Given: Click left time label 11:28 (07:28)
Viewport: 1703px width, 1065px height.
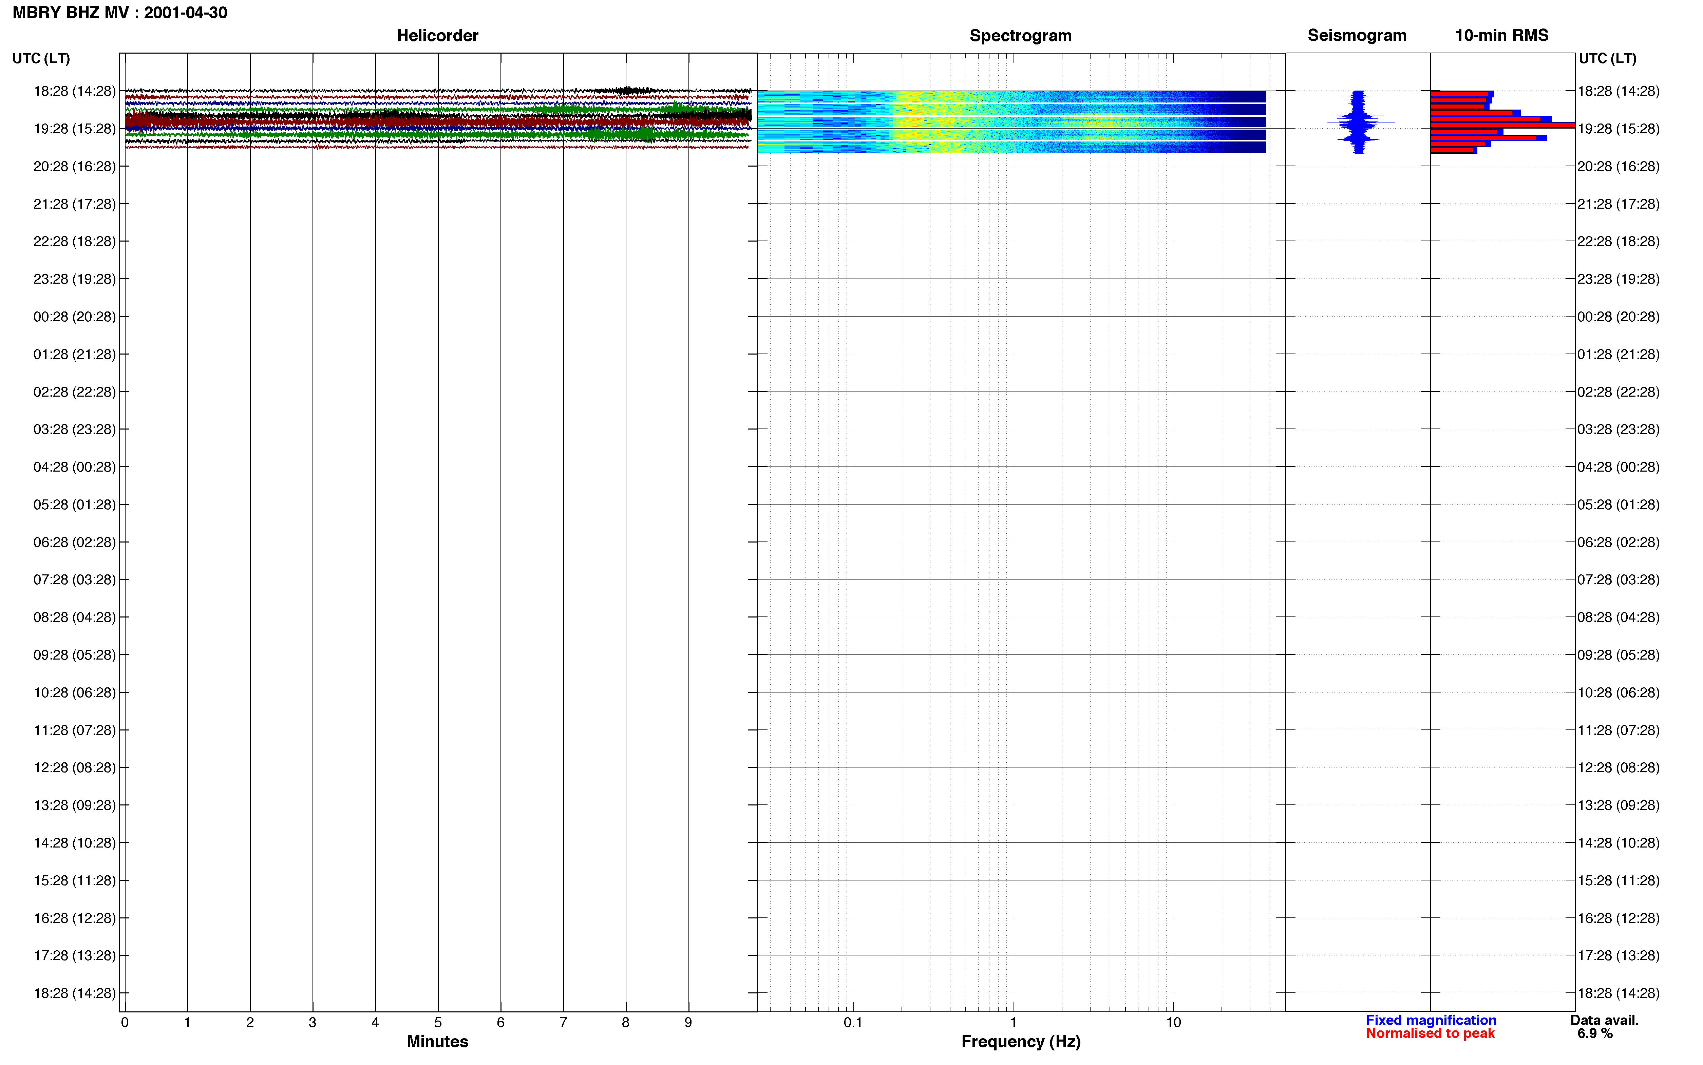Looking at the screenshot, I should [74, 730].
